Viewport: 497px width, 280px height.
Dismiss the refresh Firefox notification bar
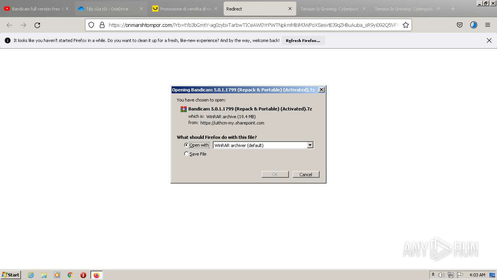489,40
